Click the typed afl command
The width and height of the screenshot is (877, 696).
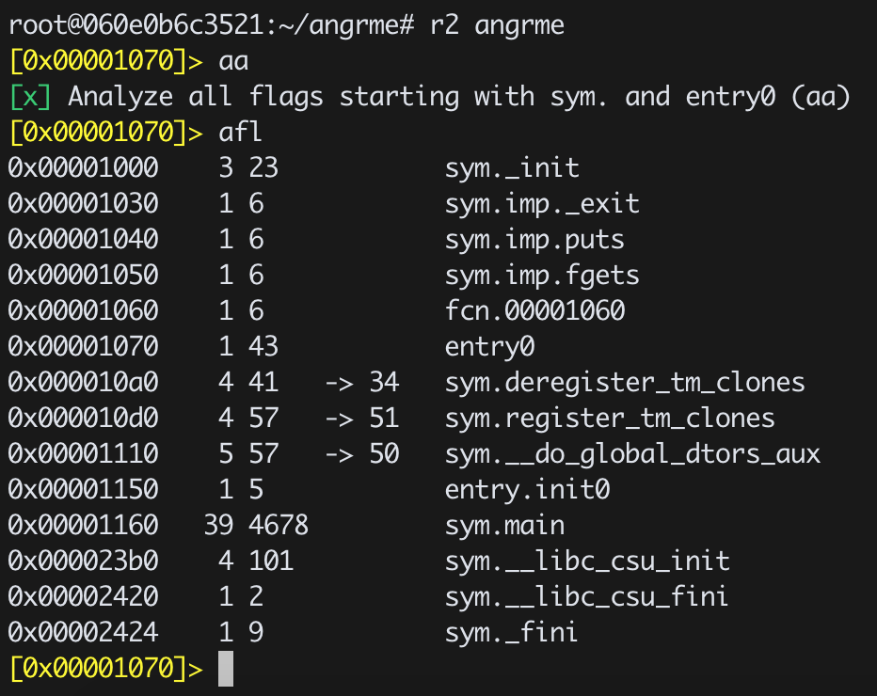pyautogui.click(x=240, y=133)
